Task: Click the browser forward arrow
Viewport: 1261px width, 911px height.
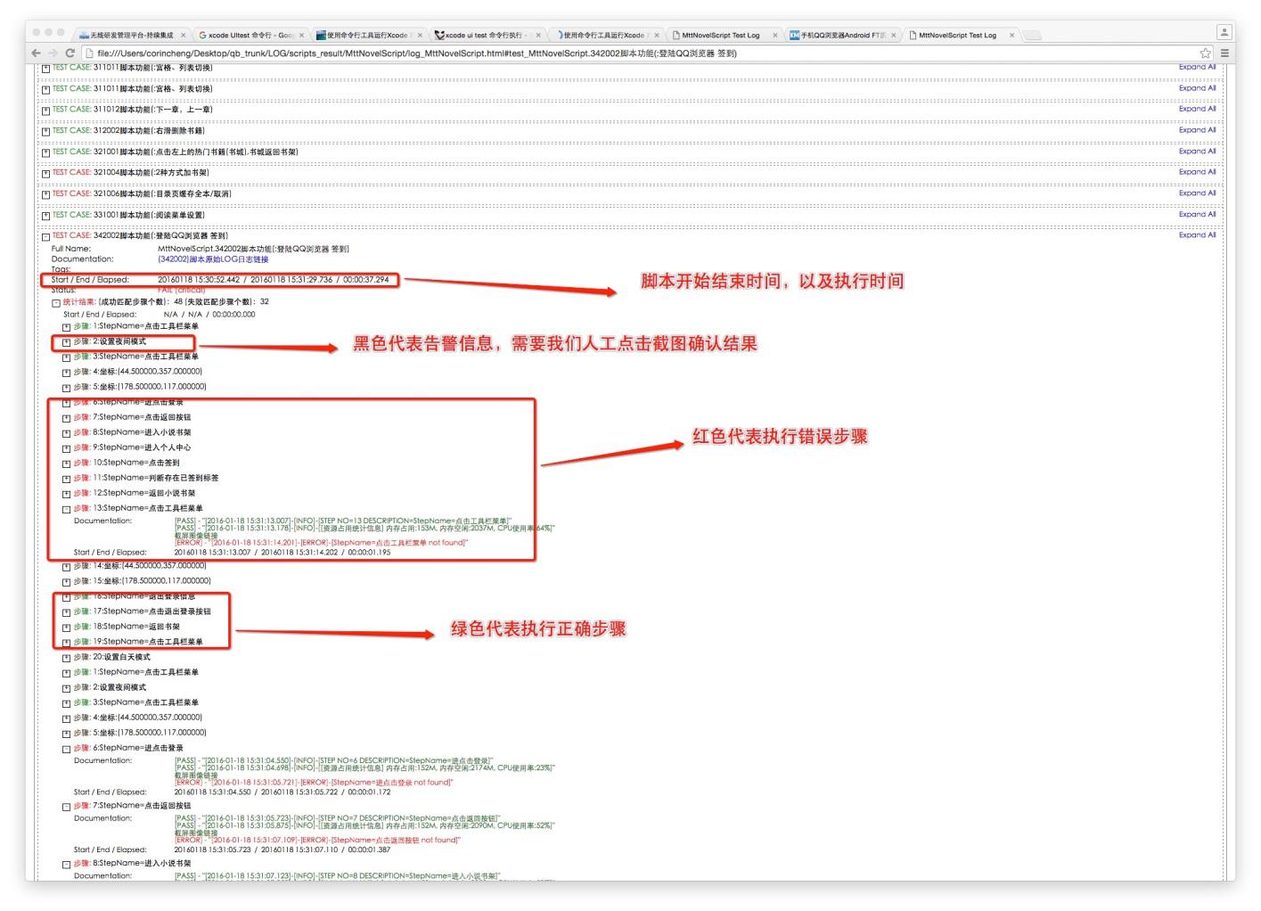Action: pyautogui.click(x=53, y=53)
